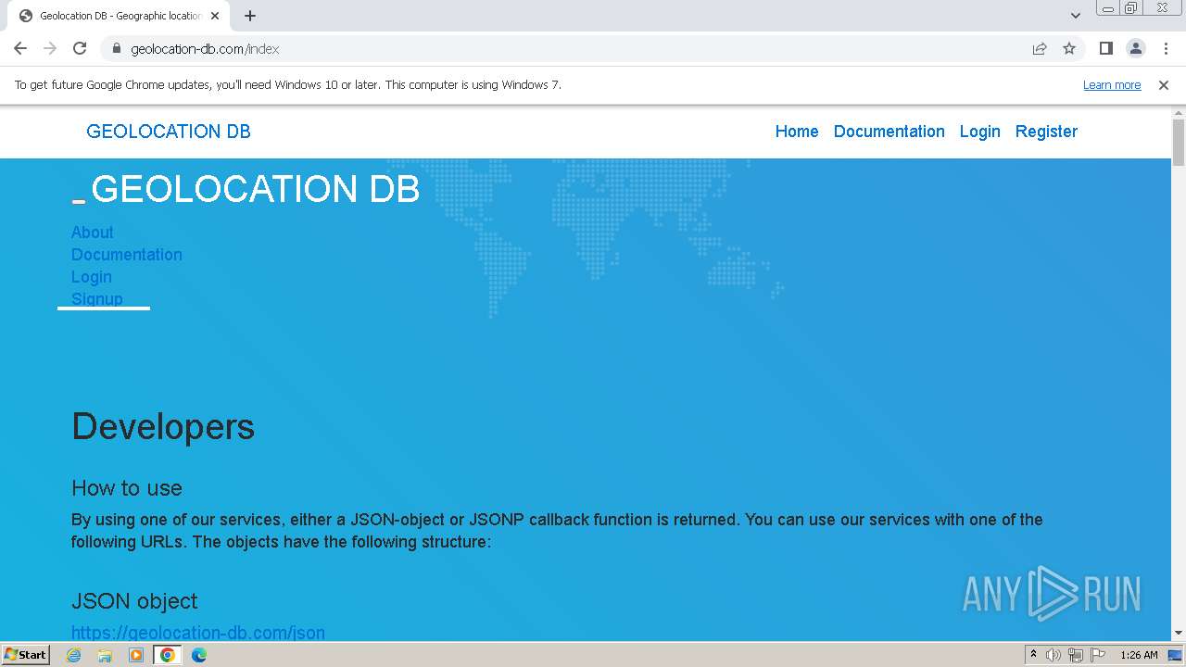
Task: Dismiss the Chrome update notification bar
Action: click(1164, 84)
